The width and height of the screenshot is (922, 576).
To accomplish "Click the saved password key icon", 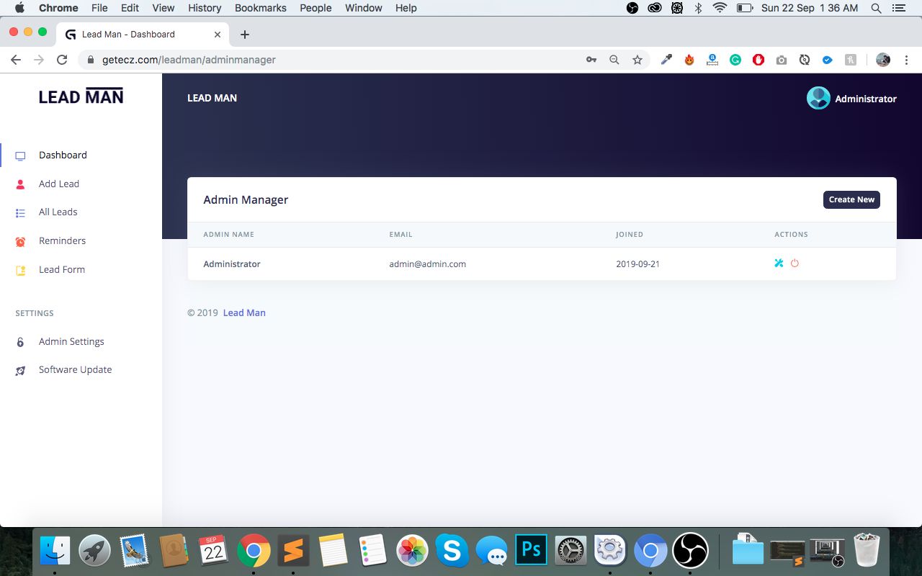I will coord(591,60).
